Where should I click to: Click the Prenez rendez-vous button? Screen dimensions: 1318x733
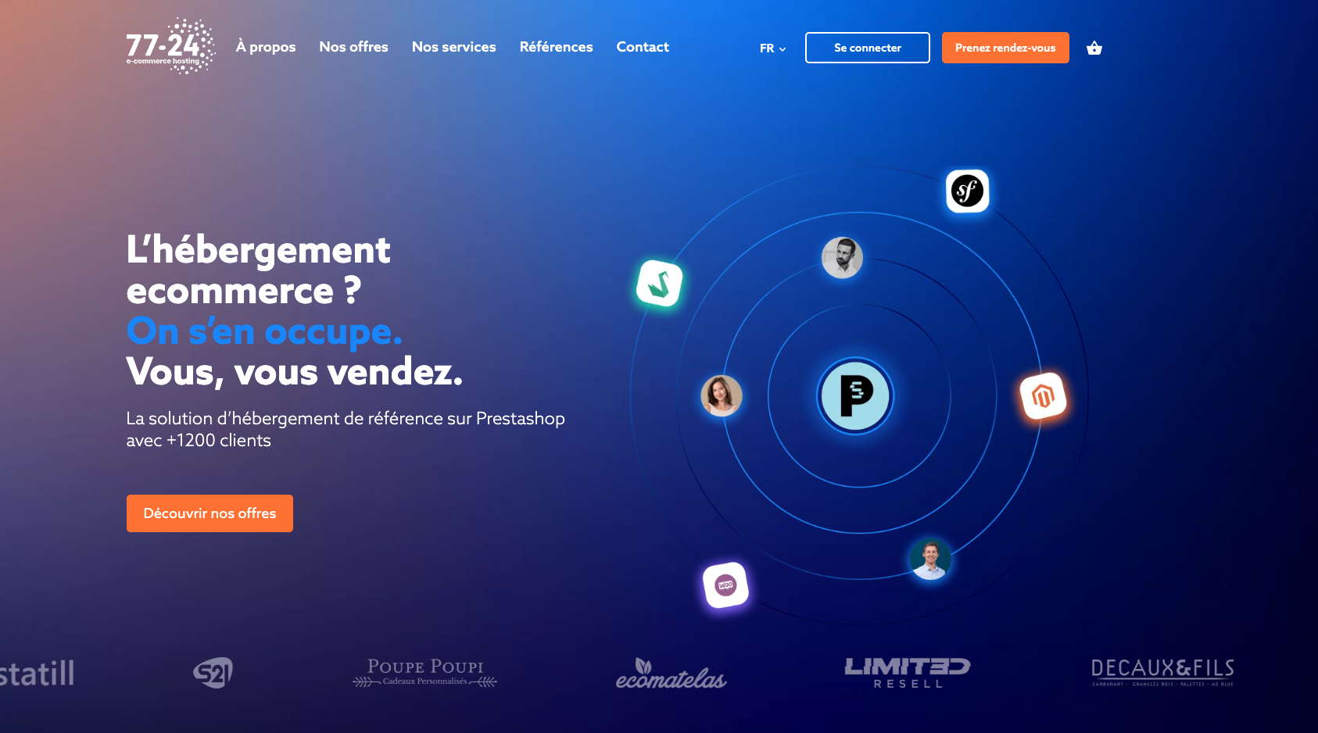tap(1005, 48)
